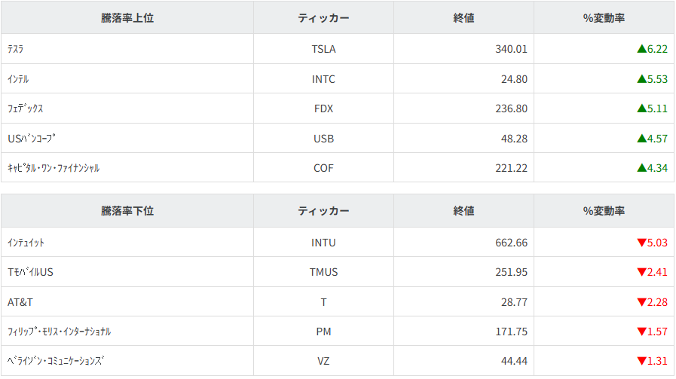The image size is (676, 379).
Task: Click フィリップ・モリス・インターナショナル company name
Action: (59, 332)
